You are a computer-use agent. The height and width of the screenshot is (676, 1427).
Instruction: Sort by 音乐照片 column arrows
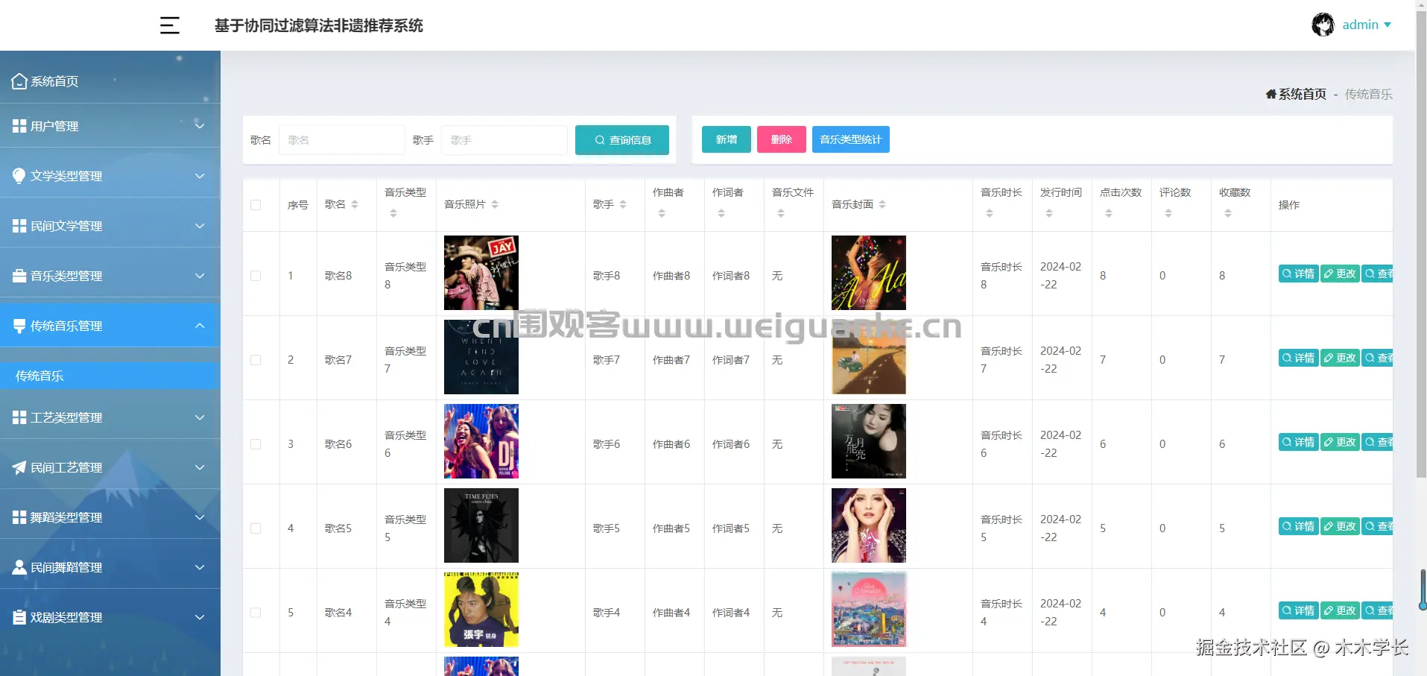click(495, 204)
